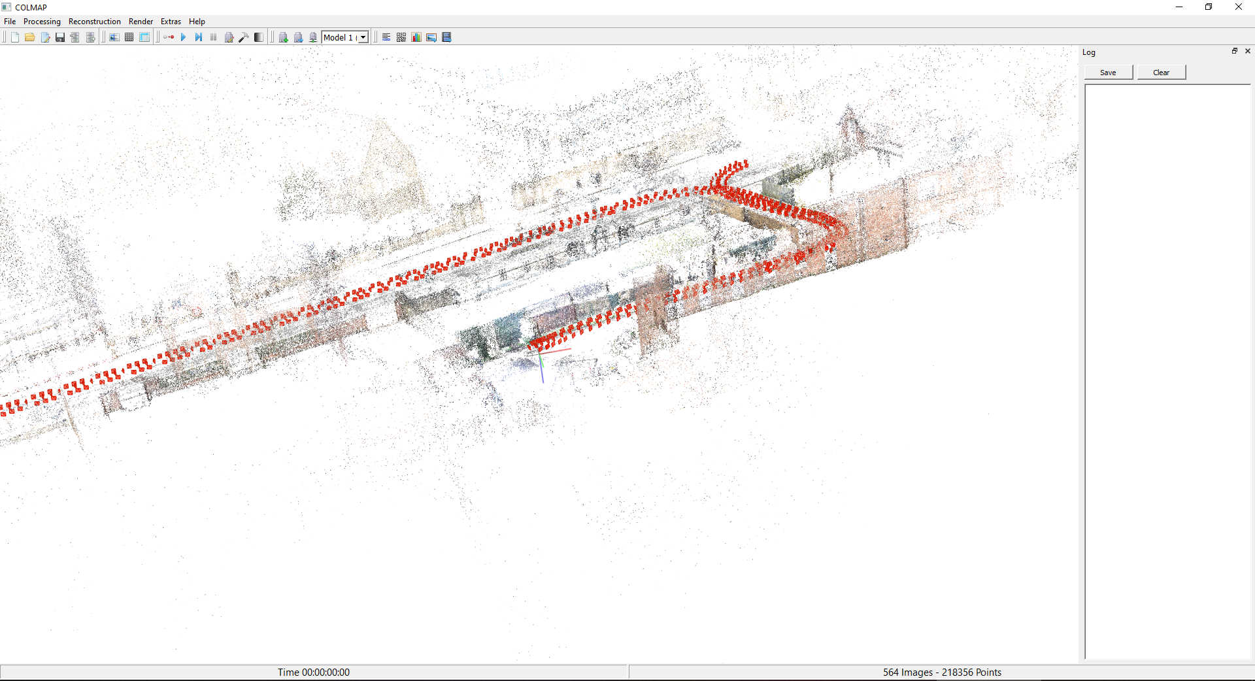1255x681 pixels.
Task: Add a new model with the building-plus icon
Action: coord(283,37)
